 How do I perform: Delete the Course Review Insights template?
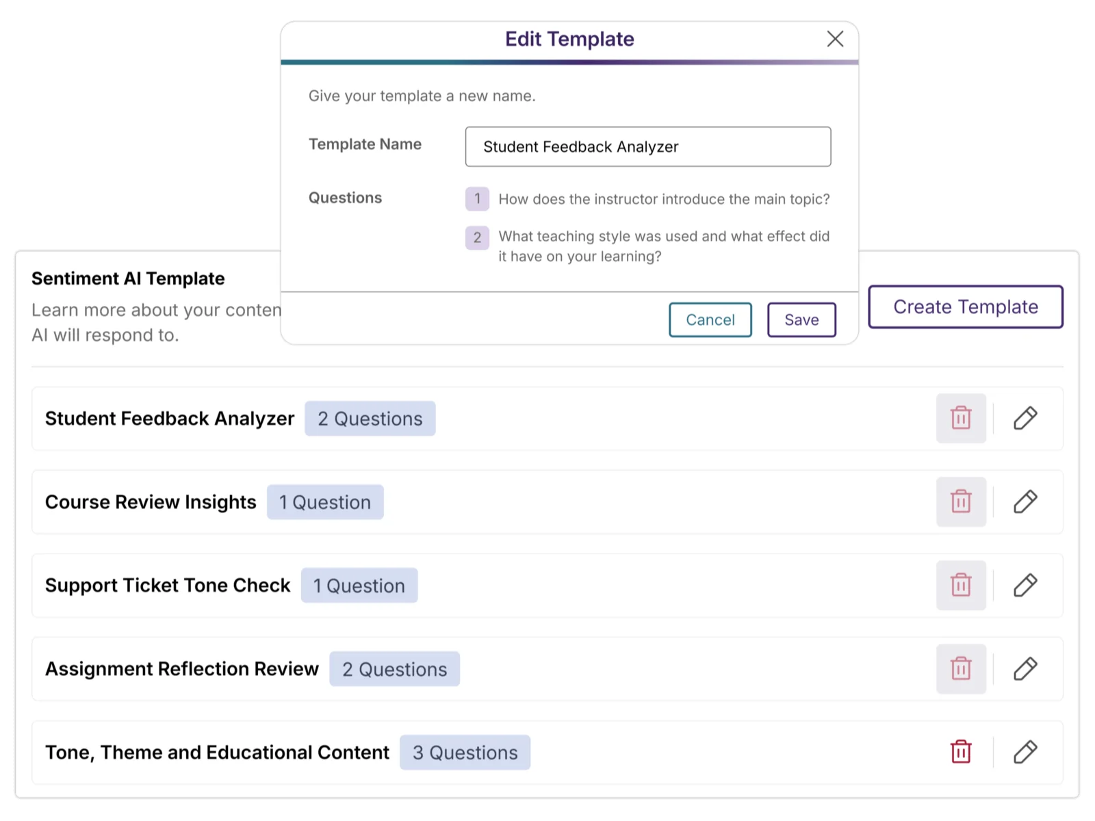pos(961,501)
